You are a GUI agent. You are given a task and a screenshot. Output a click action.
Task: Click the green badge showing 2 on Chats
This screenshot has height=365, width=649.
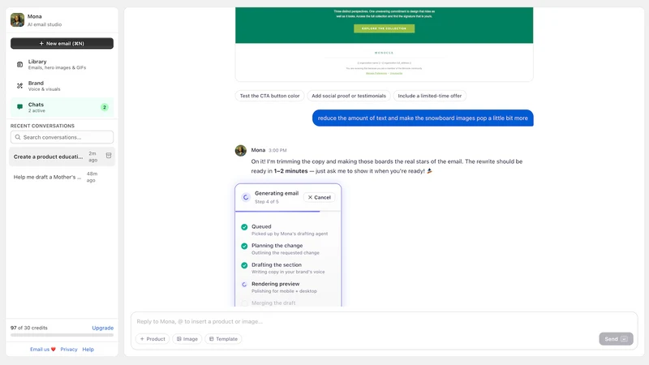(x=105, y=107)
